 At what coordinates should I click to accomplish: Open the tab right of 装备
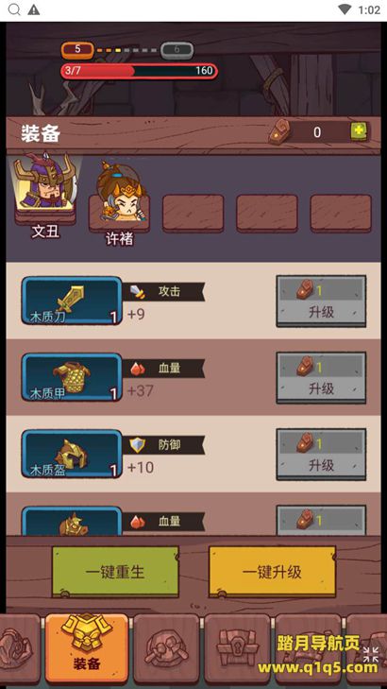(166, 648)
